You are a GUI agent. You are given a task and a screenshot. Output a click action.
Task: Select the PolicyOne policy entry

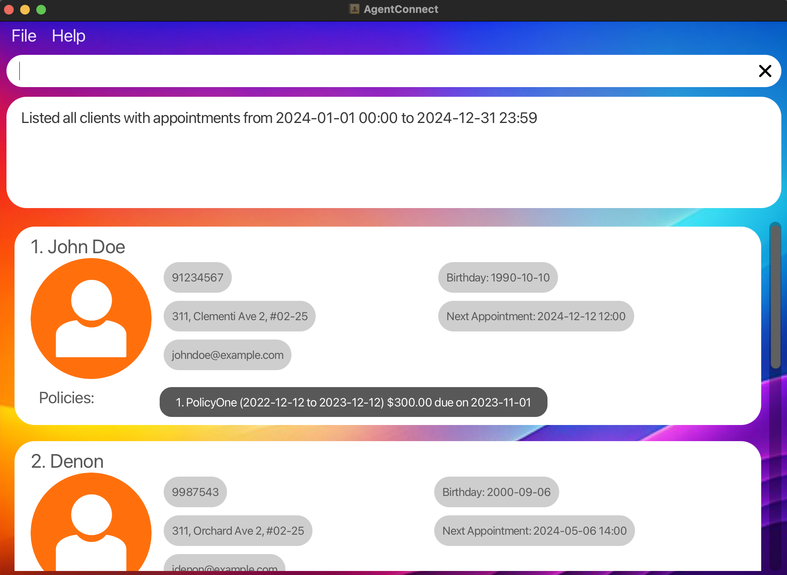(x=353, y=402)
